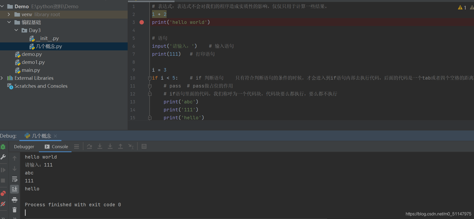
Task: Clear console with the trash icon
Action: (x=15, y=210)
